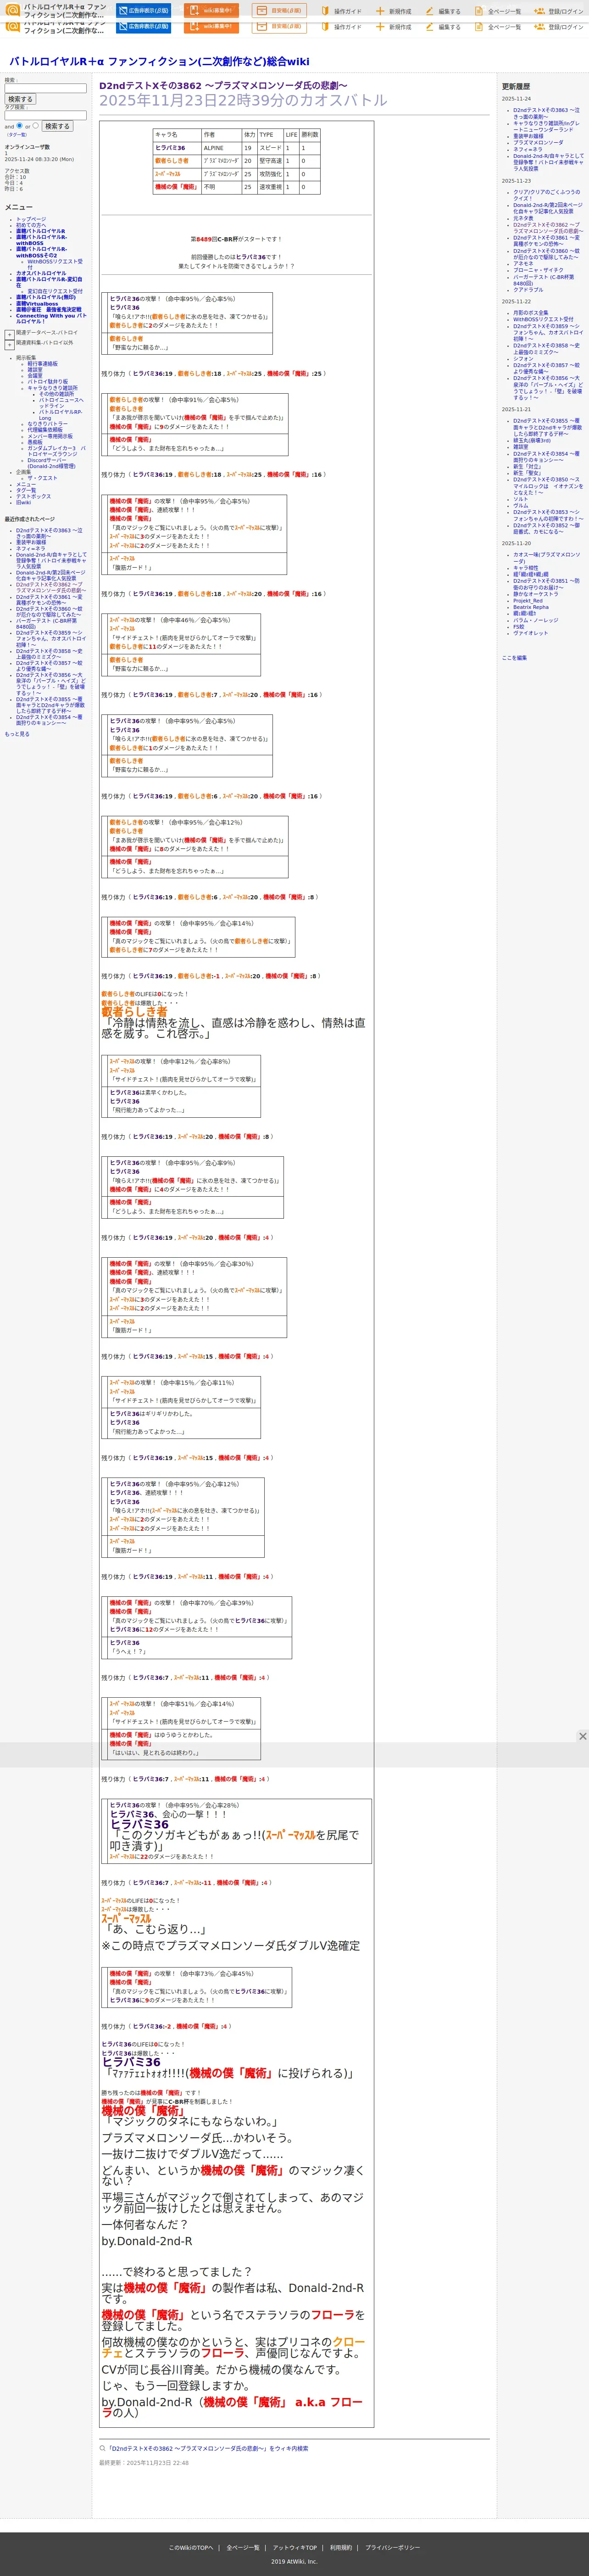This screenshot has height=2576, width=589.
Task: Open 利用規約 footer link
Action: coord(341,2547)
